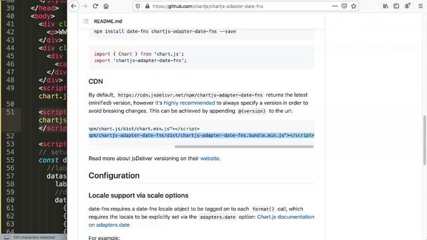
Task: Click 'Locale support via scale options' heading
Action: click(138, 195)
